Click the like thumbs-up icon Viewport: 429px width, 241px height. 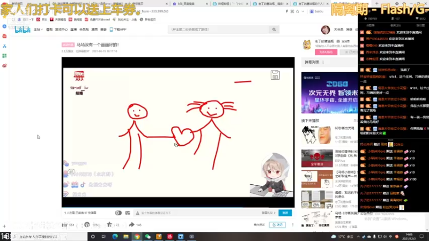click(65, 224)
